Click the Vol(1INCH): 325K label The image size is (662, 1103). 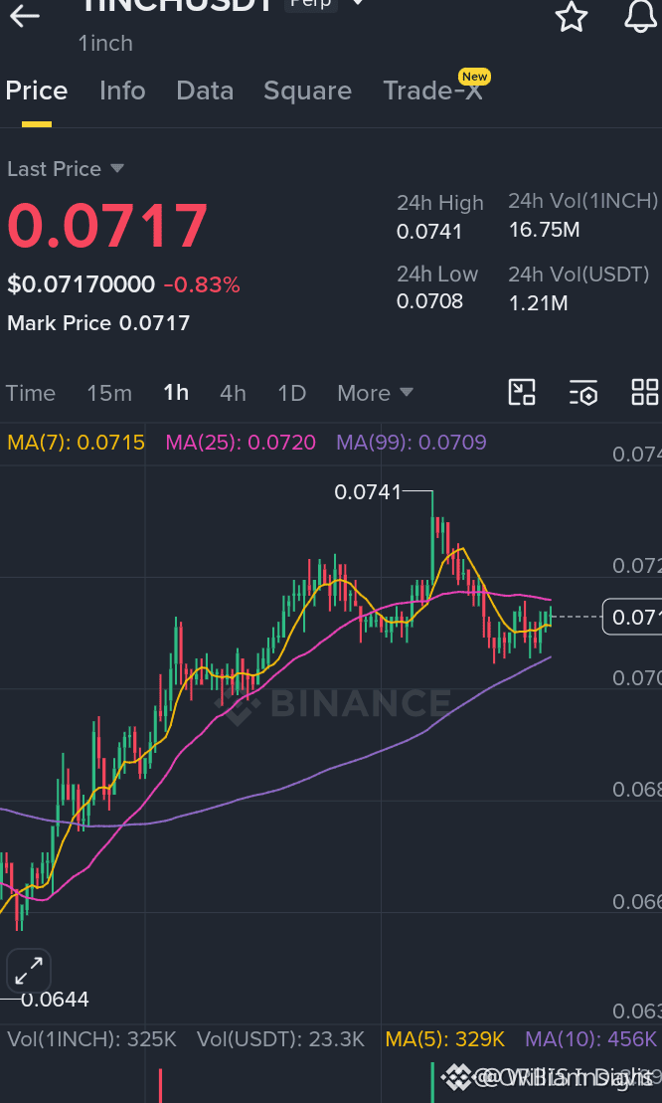pos(91,1039)
